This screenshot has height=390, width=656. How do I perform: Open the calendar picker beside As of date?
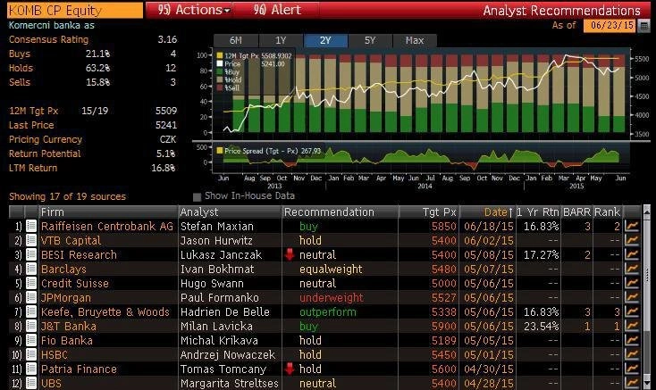[644, 26]
